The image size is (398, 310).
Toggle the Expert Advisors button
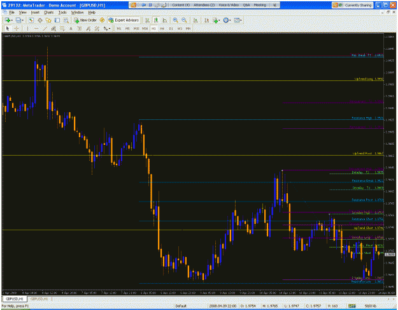124,20
